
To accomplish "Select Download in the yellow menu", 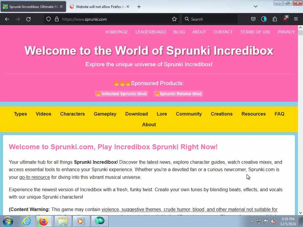I will (x=137, y=114).
